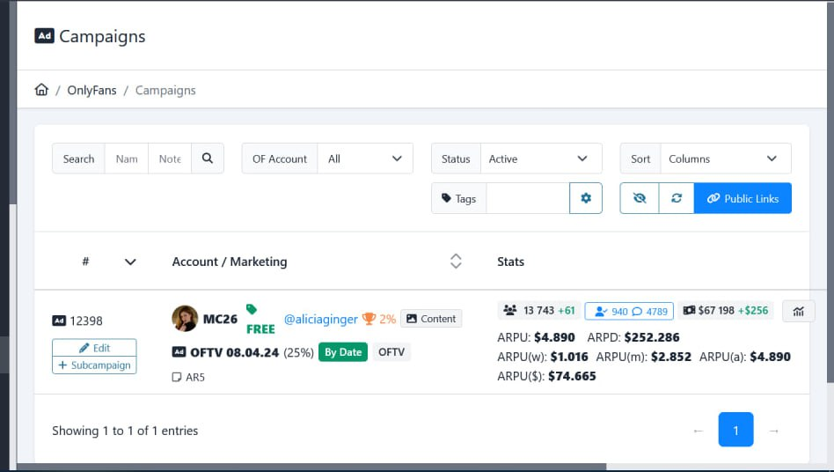Click the Edit button for campaign 12398
This screenshot has height=472, width=834.
coord(94,348)
